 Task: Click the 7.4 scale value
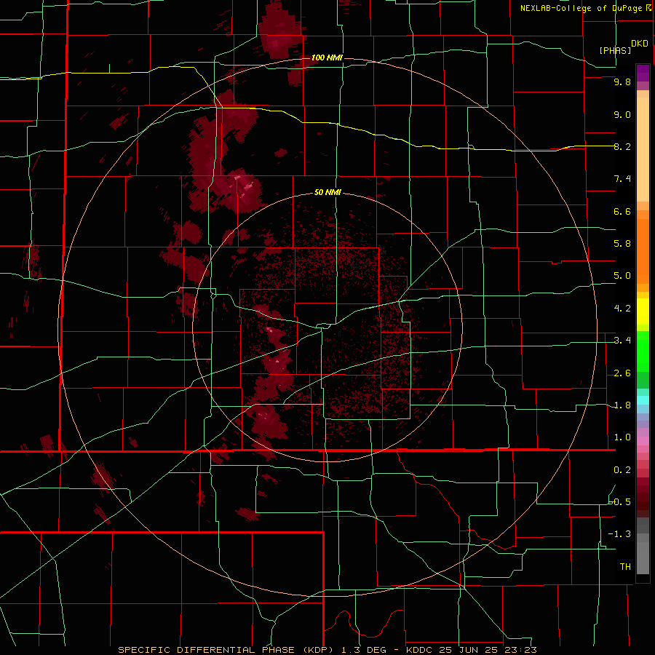(x=622, y=179)
